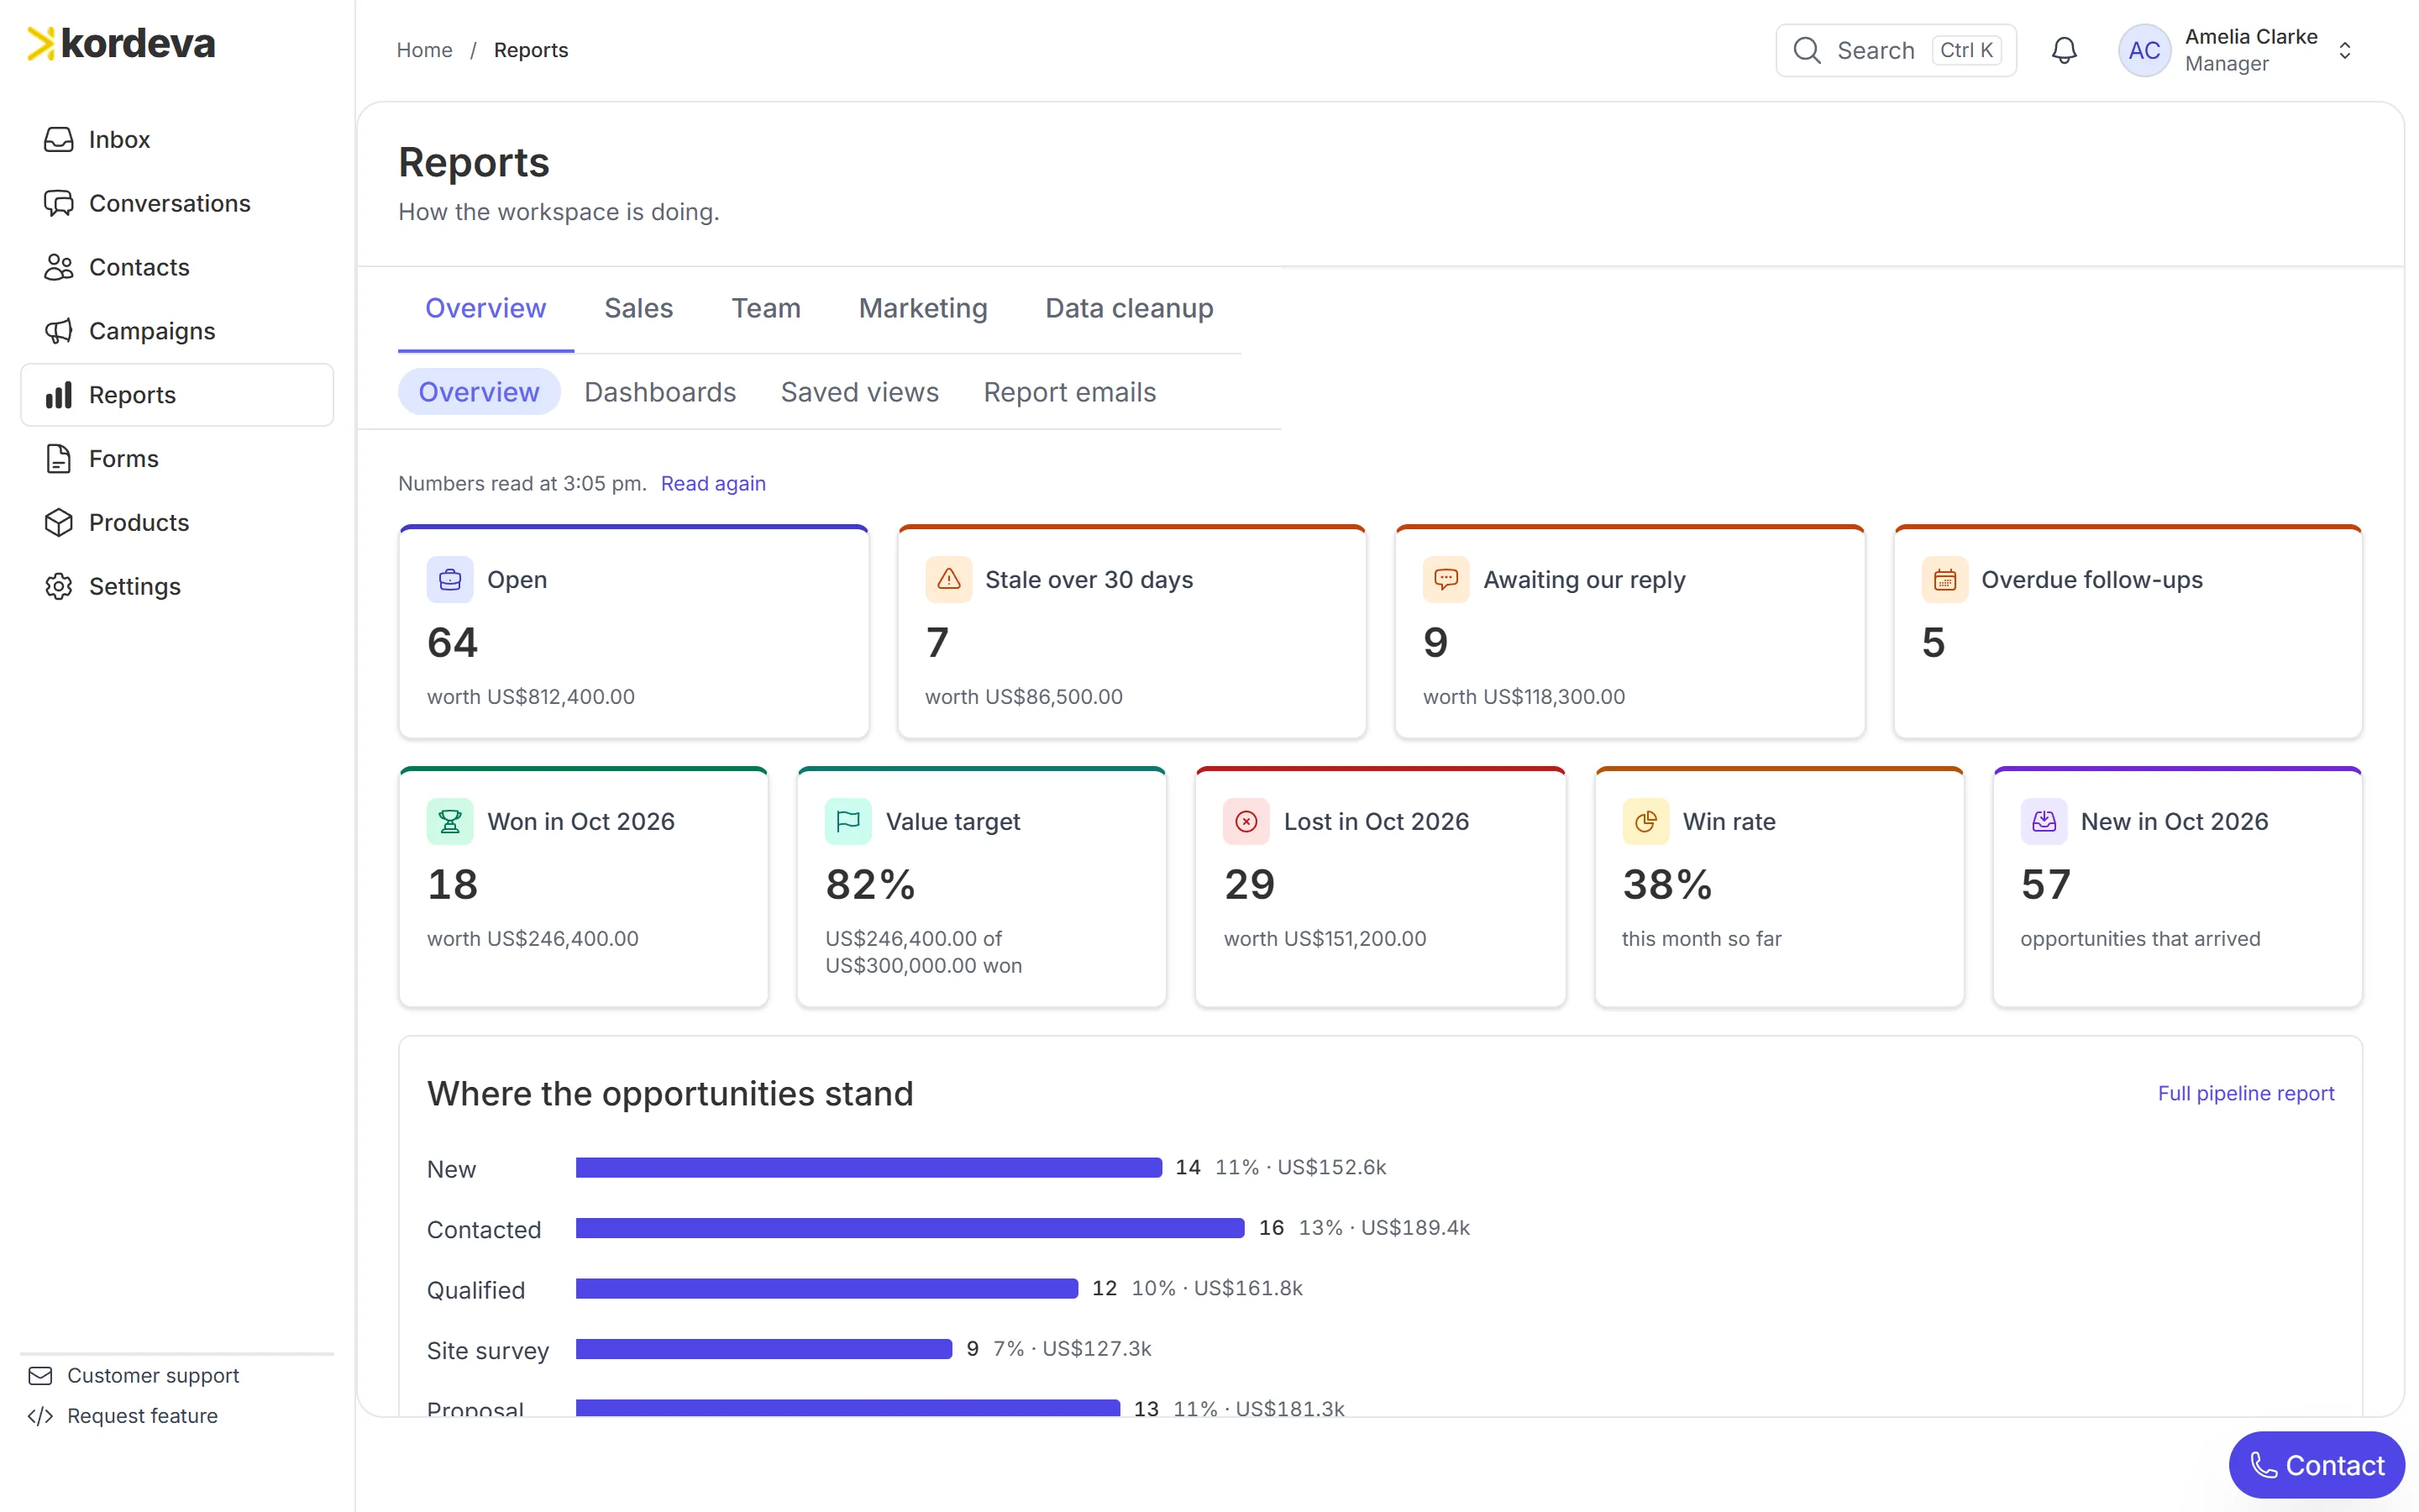Click the notifications bell icon
The height and width of the screenshot is (1512, 2419).
click(x=2065, y=50)
